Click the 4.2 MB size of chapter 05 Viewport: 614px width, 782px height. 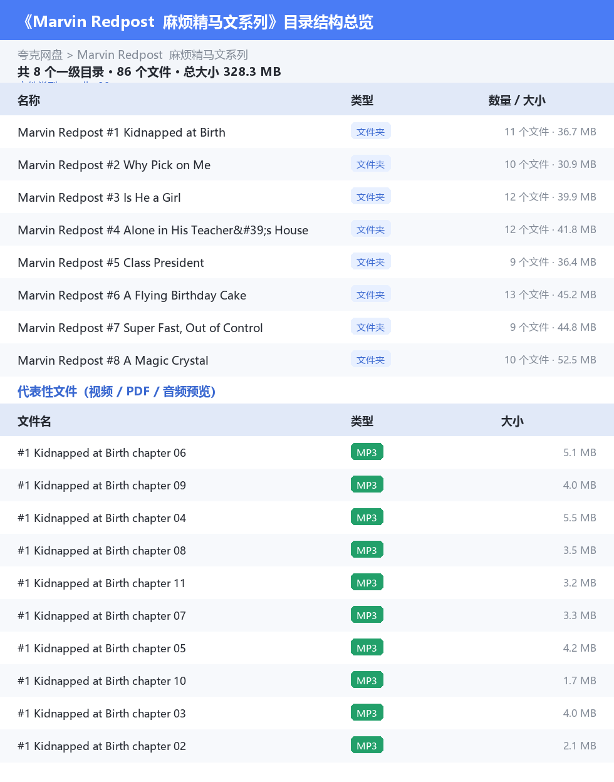580,648
